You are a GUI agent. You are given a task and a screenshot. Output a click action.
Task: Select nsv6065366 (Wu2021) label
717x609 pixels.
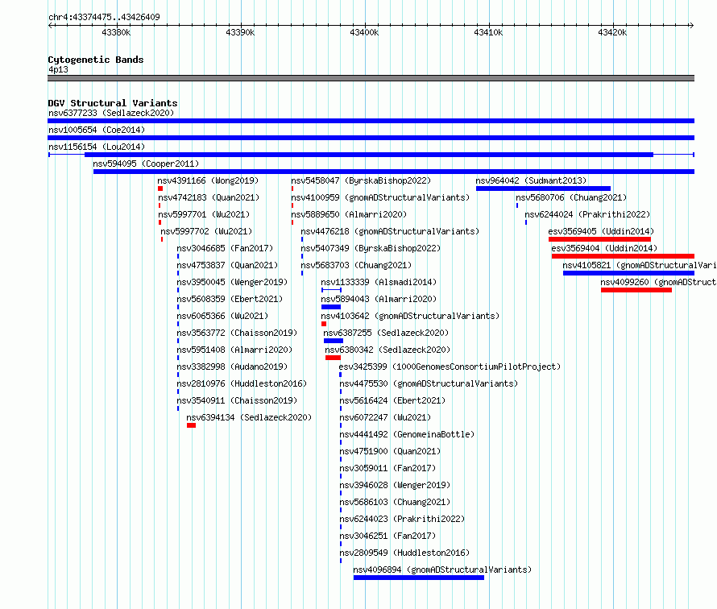coord(222,316)
